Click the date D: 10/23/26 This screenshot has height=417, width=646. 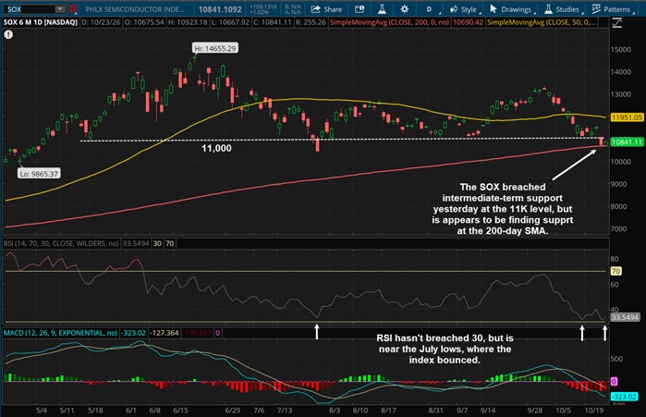101,22
